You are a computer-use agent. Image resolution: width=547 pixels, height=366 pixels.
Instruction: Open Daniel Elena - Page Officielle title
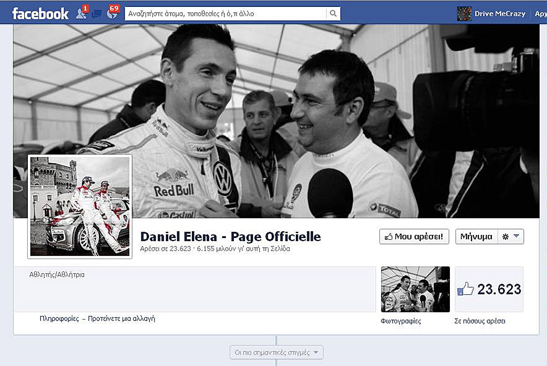tap(231, 237)
